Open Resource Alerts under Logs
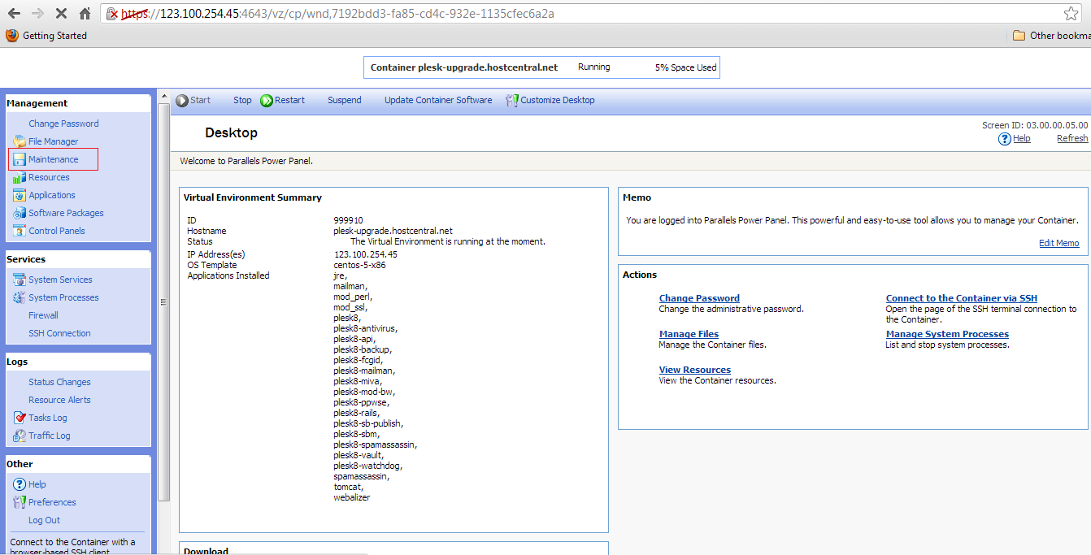The width and height of the screenshot is (1091, 555). click(59, 400)
